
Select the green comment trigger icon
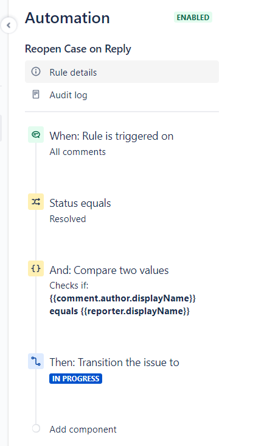(x=36, y=135)
